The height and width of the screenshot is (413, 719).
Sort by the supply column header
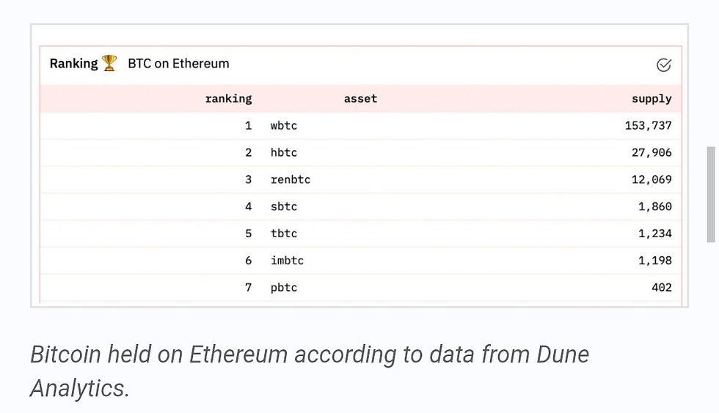tap(652, 99)
